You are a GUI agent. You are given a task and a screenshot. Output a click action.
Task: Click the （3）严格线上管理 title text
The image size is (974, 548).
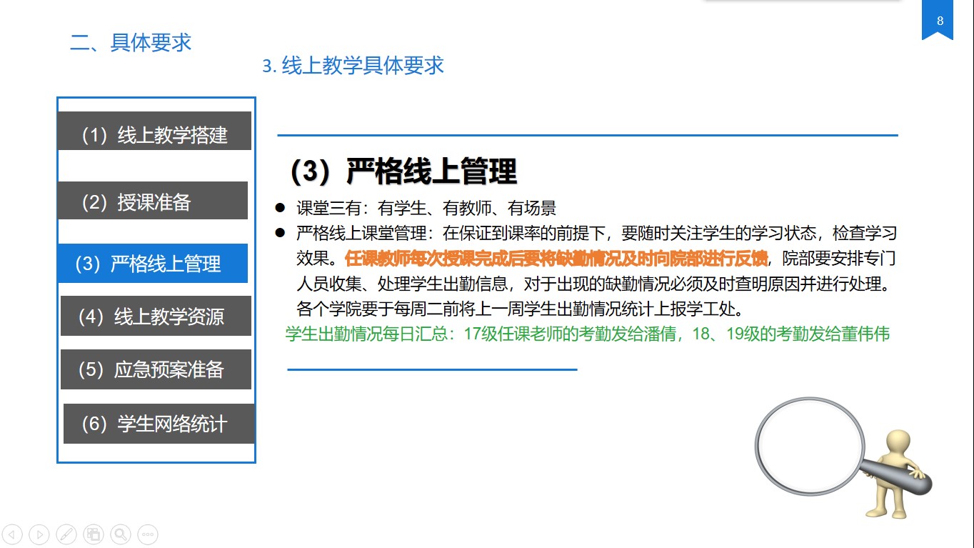pos(403,172)
